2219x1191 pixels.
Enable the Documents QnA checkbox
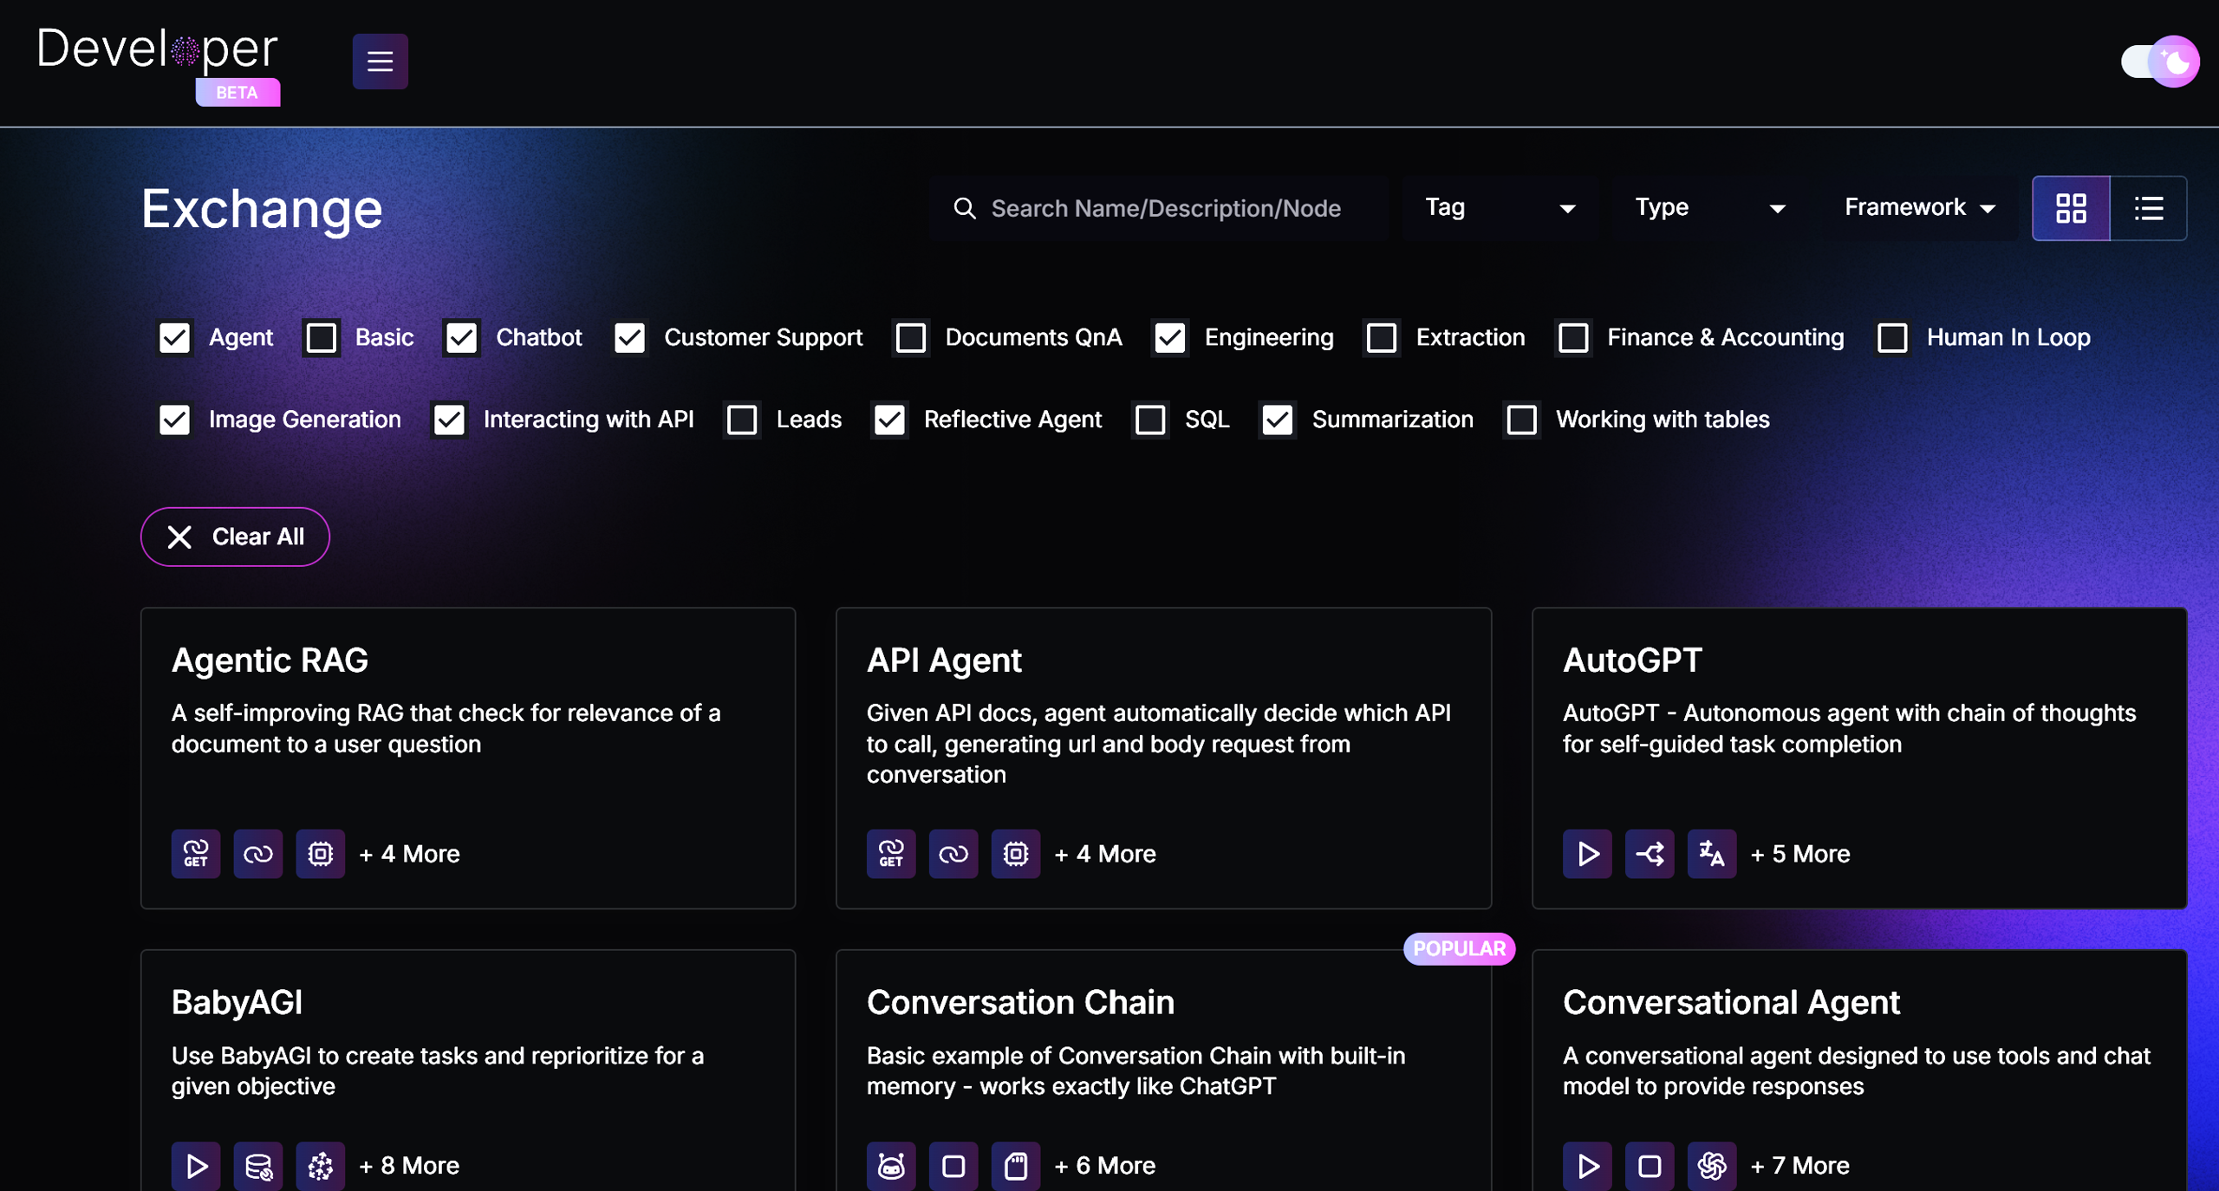pyautogui.click(x=911, y=337)
